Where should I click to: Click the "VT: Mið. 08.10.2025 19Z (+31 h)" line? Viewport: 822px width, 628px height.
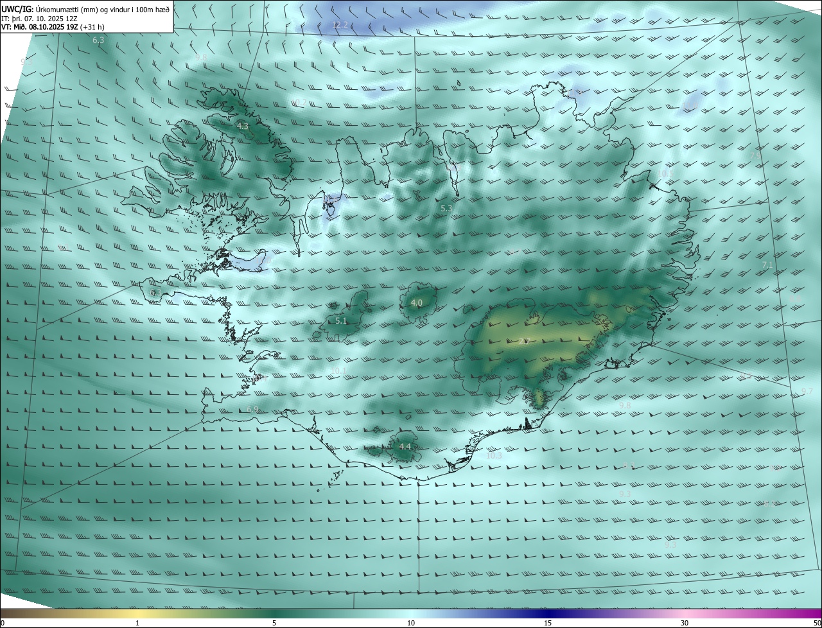coord(53,27)
